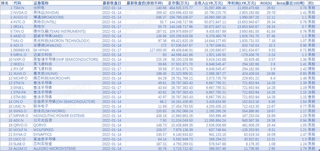Click the 净利润(LYR,万元) column header
Screen dimensions: 320x151
[x=243, y=4]
